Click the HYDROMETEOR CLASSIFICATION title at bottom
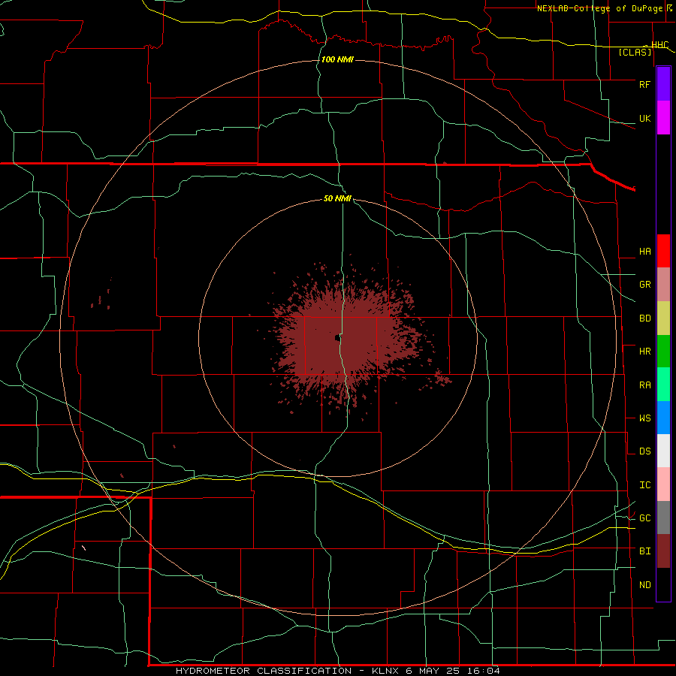This screenshot has width=676, height=676. (x=264, y=671)
